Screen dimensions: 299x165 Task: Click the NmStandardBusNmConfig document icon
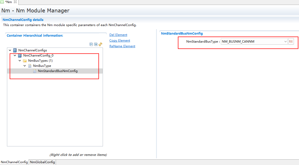click(35, 71)
